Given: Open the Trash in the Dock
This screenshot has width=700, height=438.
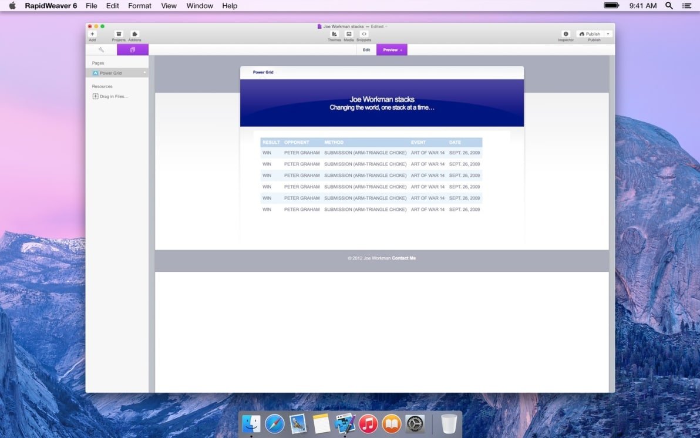Looking at the screenshot, I should [x=449, y=423].
